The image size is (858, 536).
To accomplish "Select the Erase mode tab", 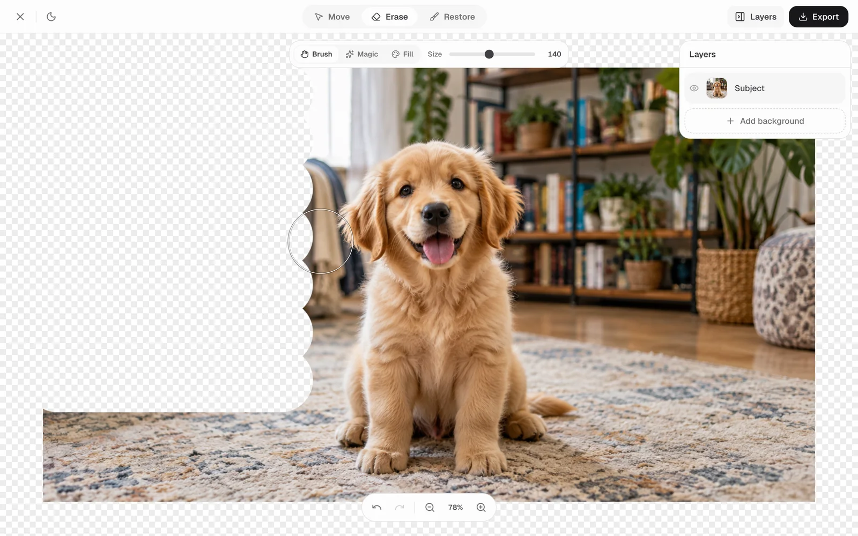I will point(390,17).
